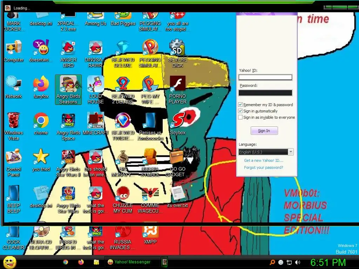Viewport: 359px width, 269px height.
Task: Open the BIG MONAYY money bag icon
Action: pyautogui.click(x=123, y=163)
